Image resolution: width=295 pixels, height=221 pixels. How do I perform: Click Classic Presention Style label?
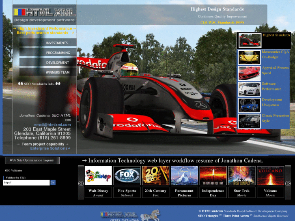pyautogui.click(x=275, y=118)
